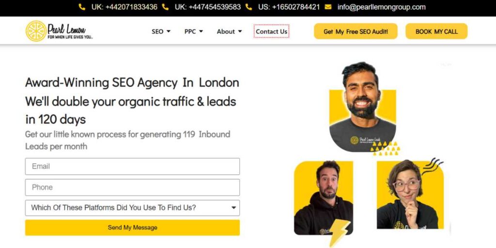Click the Get My Free SEO Audit button
This screenshot has width=496, height=248.
click(356, 31)
